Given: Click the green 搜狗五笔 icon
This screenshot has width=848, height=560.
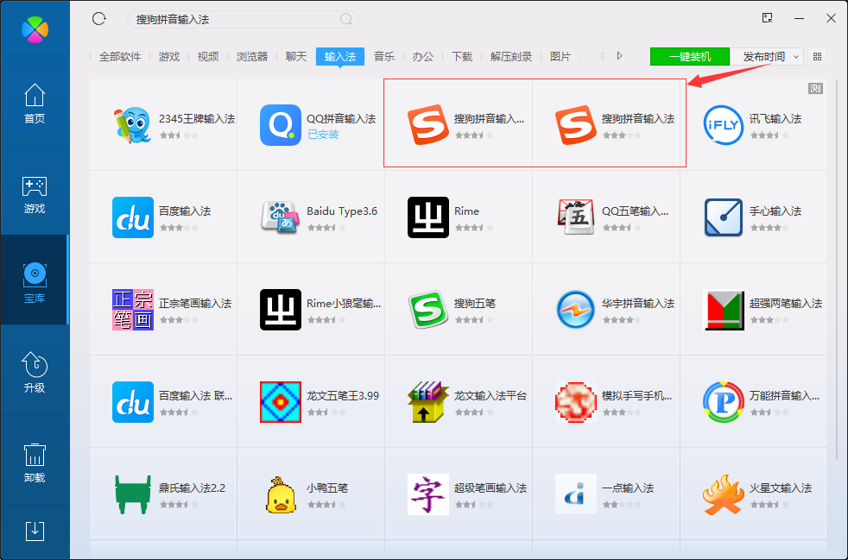Looking at the screenshot, I should 427,310.
